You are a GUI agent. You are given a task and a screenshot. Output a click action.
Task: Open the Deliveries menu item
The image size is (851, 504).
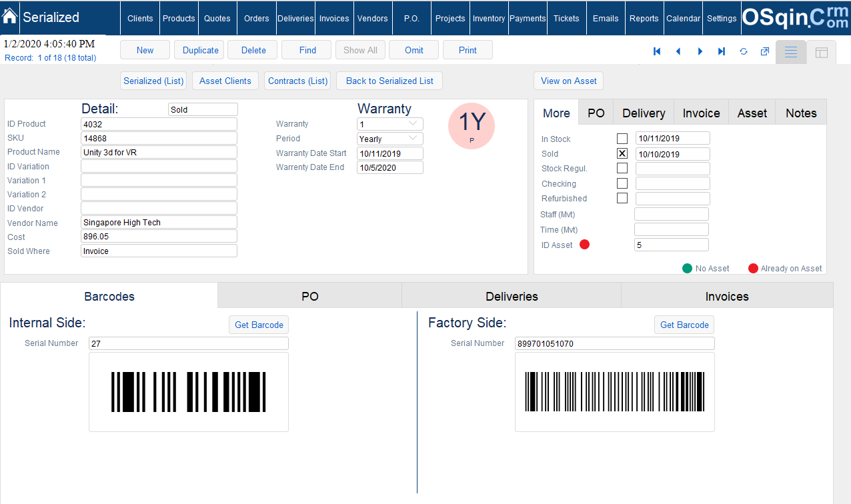point(295,18)
